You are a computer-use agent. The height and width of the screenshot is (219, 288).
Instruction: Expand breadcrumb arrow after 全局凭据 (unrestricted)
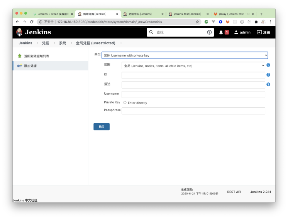click(x=121, y=43)
